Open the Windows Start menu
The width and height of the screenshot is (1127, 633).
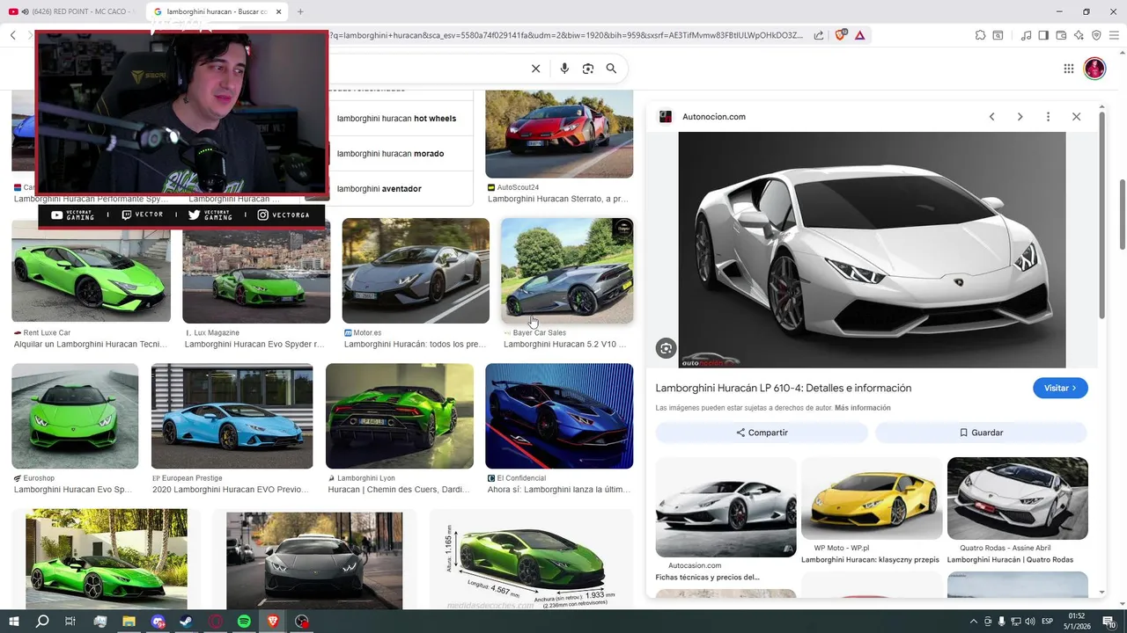[13, 622]
